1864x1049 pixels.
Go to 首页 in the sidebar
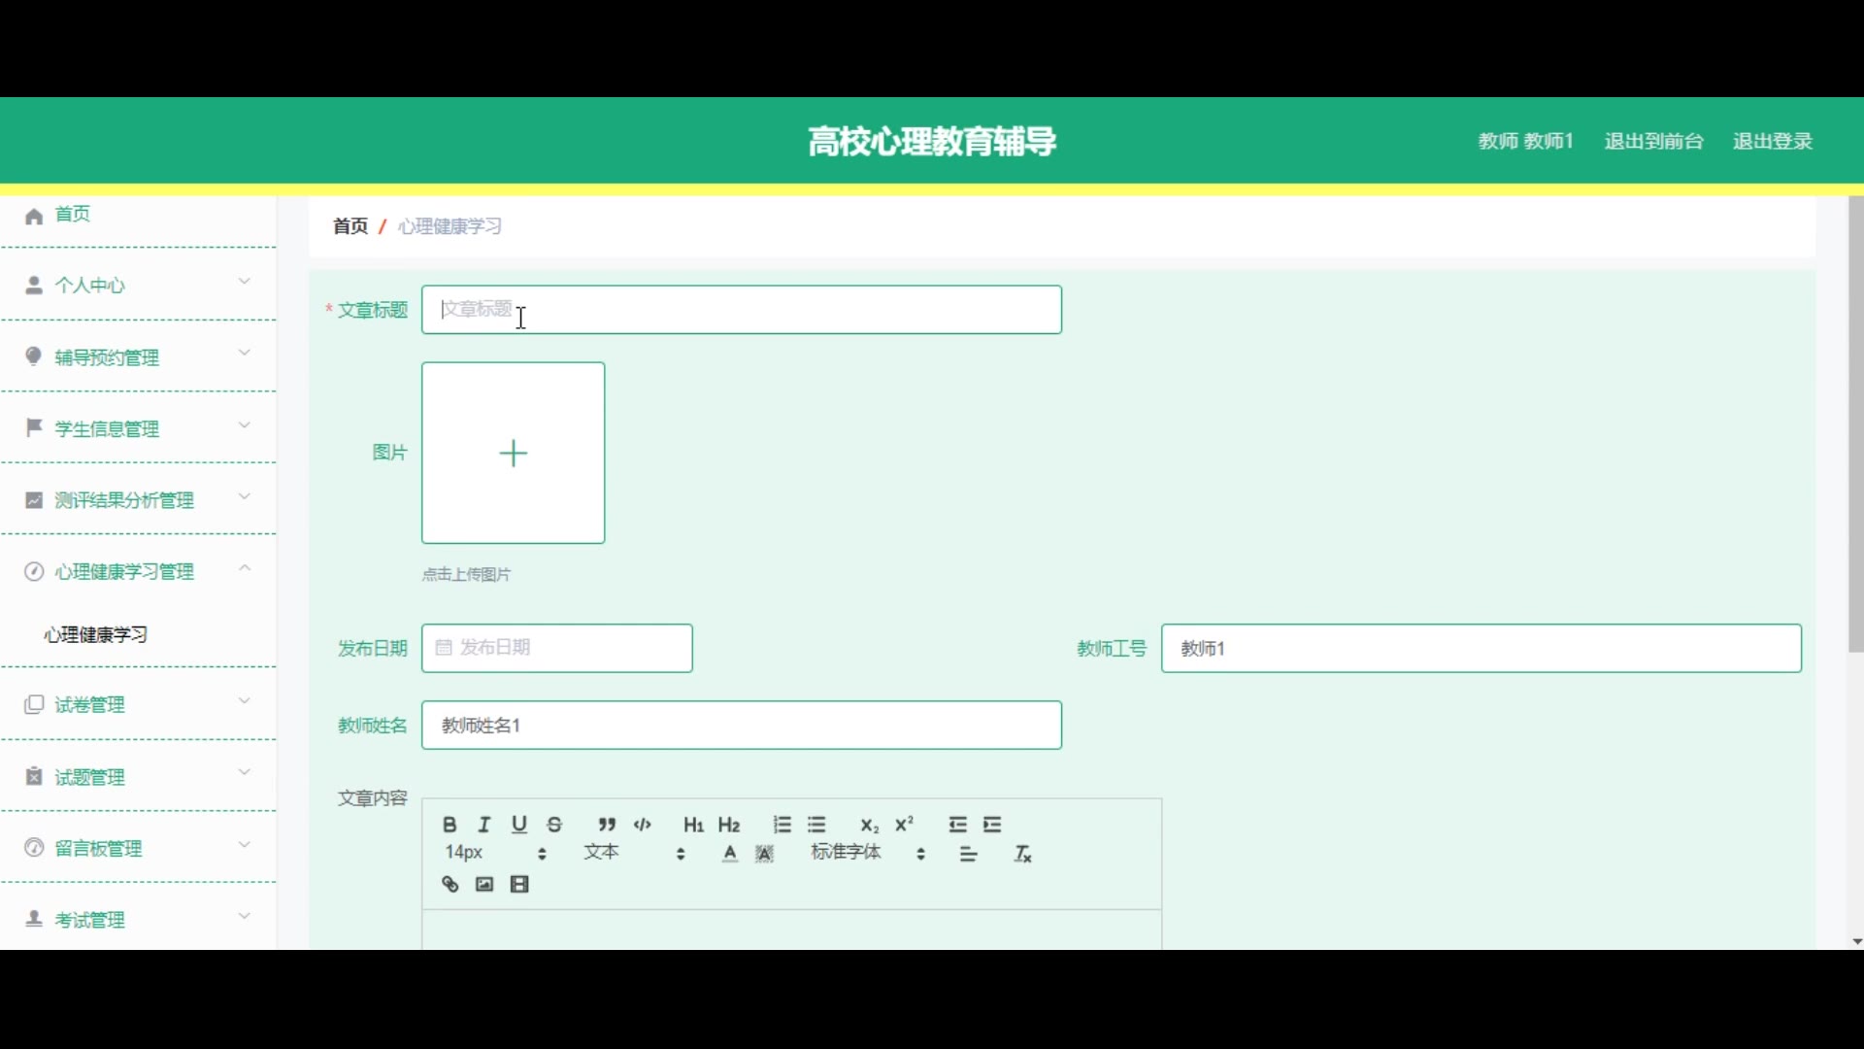[x=73, y=214]
